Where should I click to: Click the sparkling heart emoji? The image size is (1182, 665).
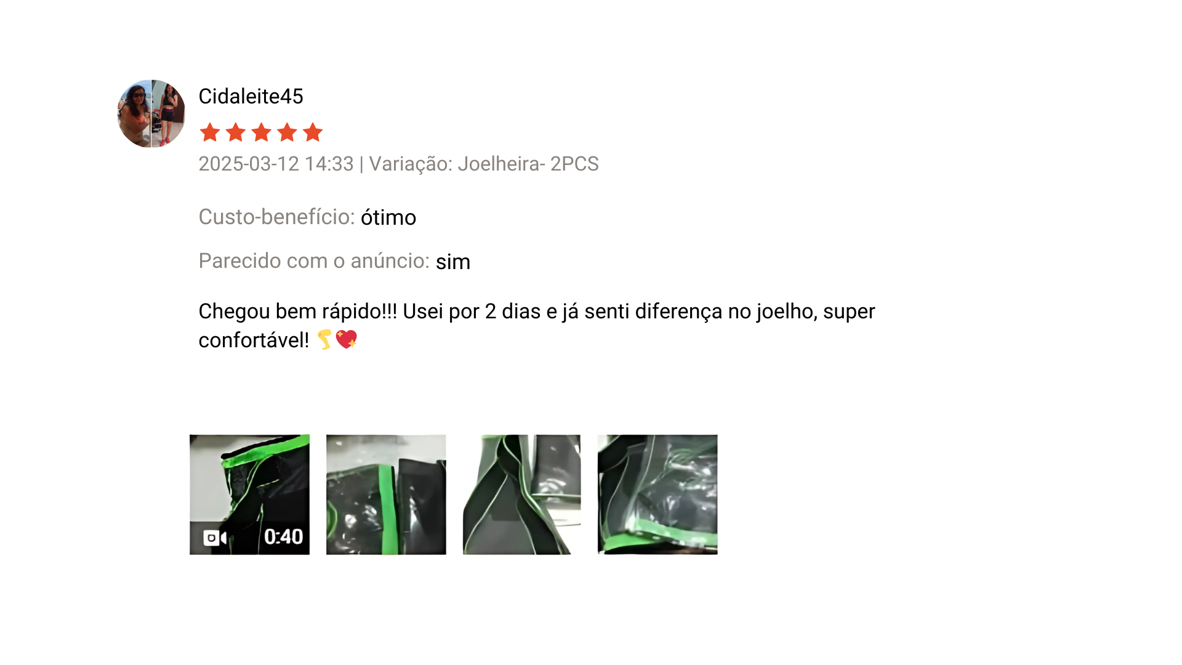(347, 339)
